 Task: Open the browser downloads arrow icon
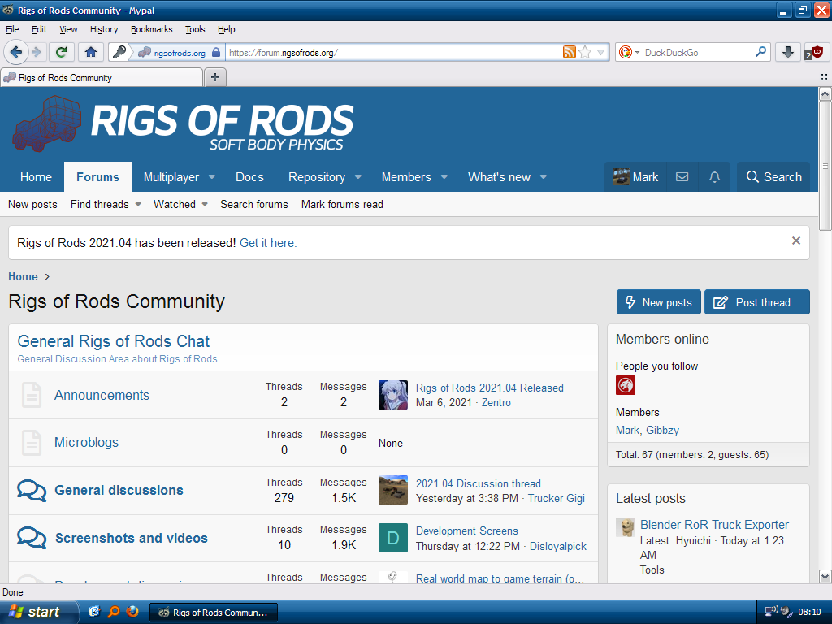pyautogui.click(x=787, y=52)
